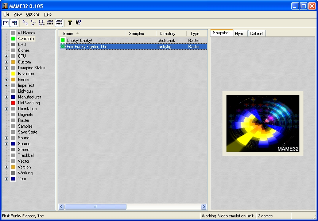Open the View menu
Screen dimensions: 318x221
18,14
